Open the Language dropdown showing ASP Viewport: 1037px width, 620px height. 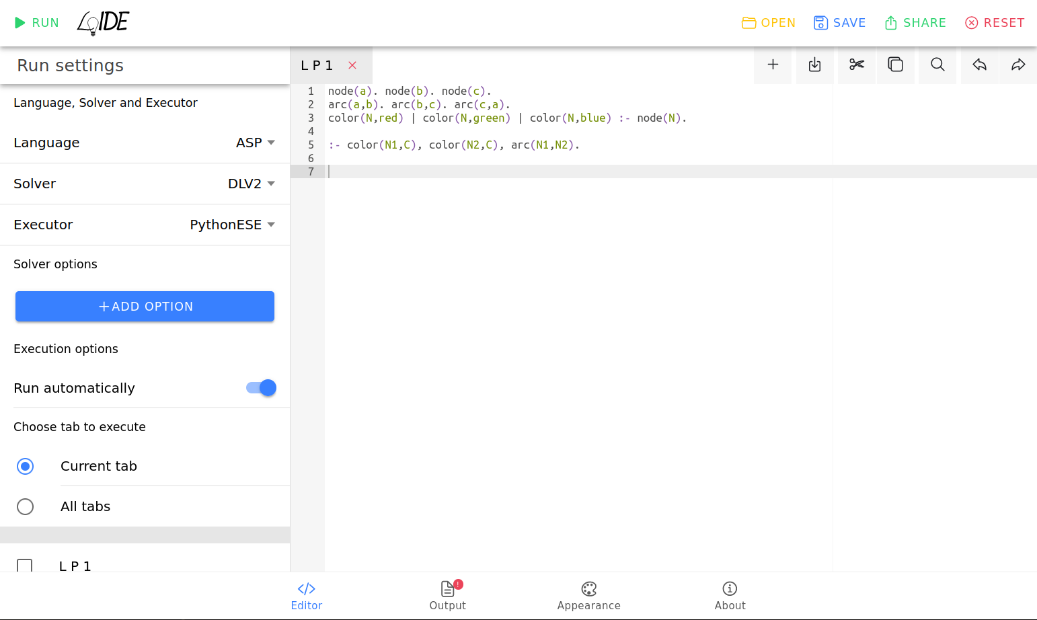tap(256, 143)
